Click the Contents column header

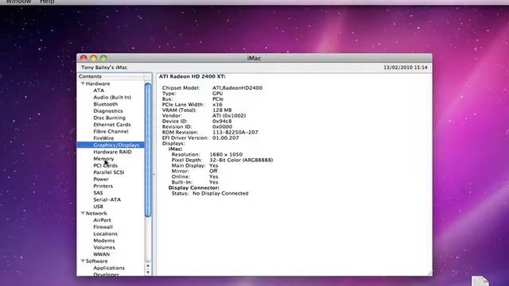click(x=111, y=76)
